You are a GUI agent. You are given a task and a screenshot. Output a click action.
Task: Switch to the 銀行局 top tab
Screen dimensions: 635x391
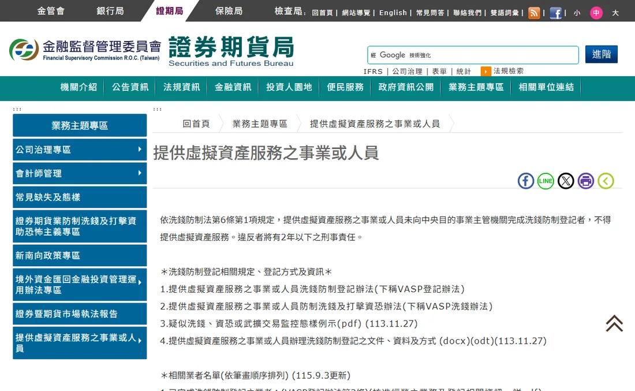110,11
